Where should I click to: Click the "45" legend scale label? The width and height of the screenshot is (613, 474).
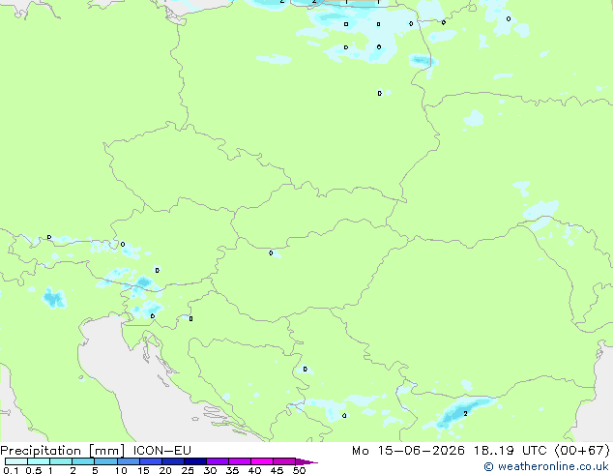point(277,470)
